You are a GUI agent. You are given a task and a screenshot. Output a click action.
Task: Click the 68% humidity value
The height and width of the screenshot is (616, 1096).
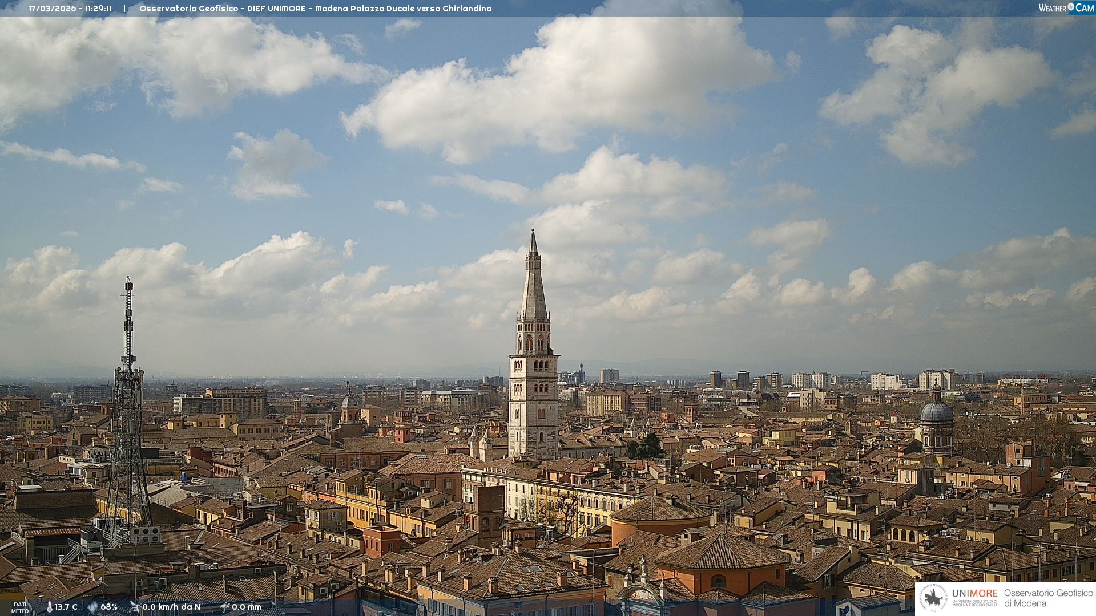coord(109,607)
